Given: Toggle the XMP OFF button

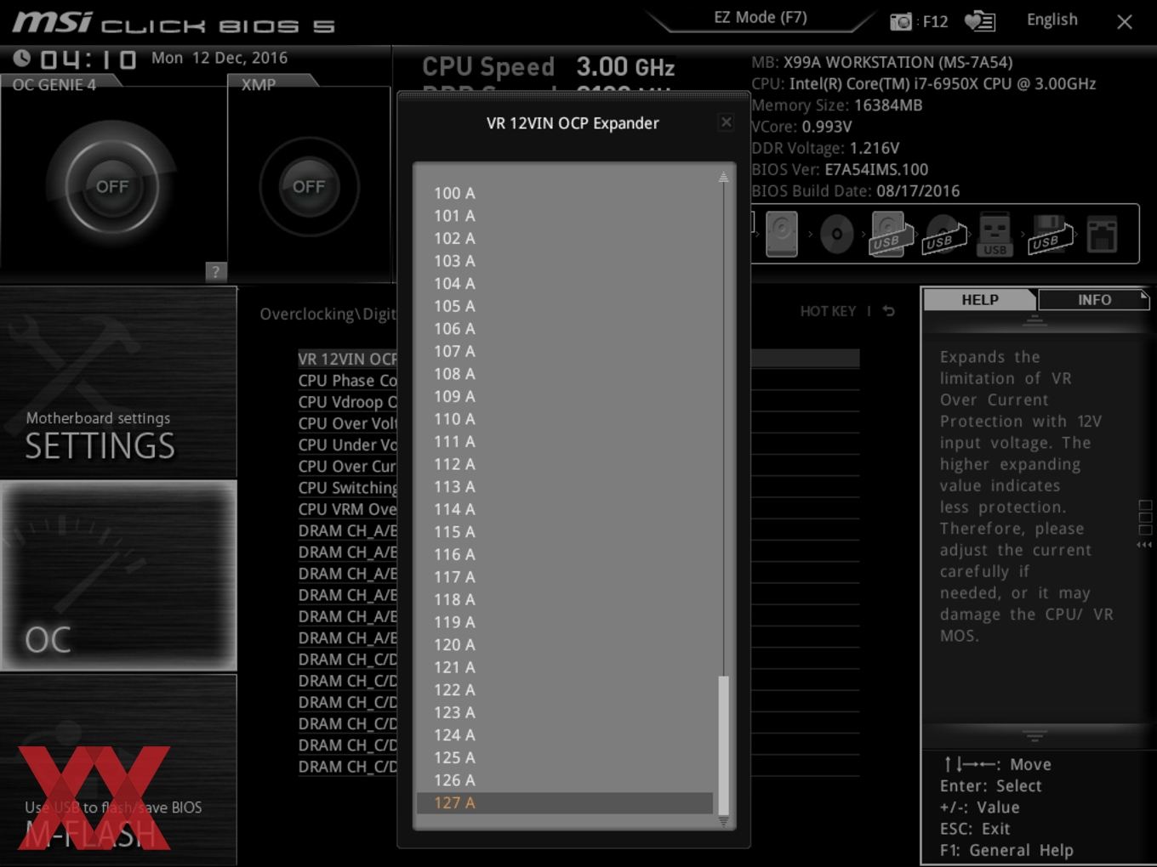Looking at the screenshot, I should pos(309,186).
